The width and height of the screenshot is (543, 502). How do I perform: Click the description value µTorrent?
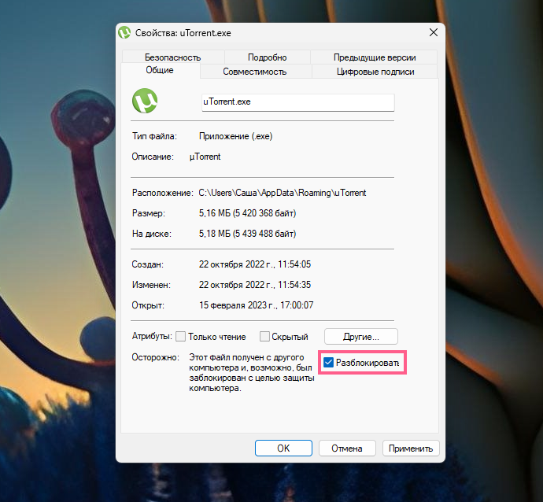[x=205, y=157]
